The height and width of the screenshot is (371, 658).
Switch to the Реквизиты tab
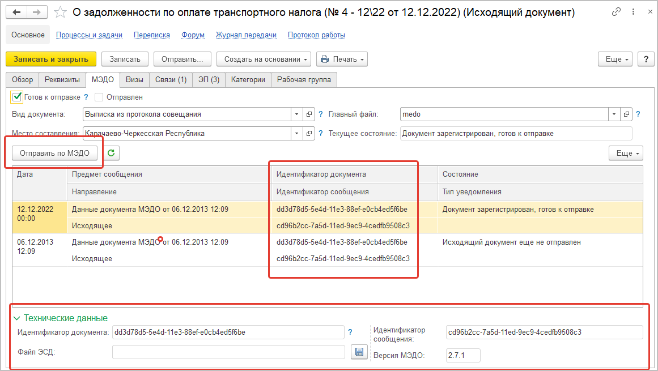tap(62, 80)
